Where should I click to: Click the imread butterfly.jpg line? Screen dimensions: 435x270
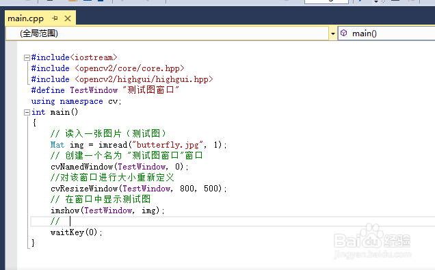139,145
